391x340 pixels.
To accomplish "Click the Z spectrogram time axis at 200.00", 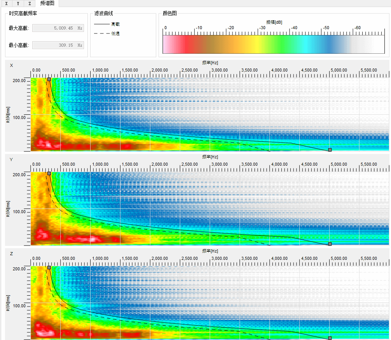I will pyautogui.click(x=19, y=269).
